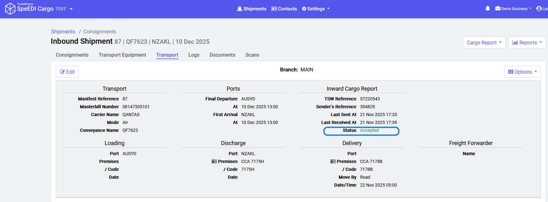Click the contact card icon beside Discharge Premises
The image size is (548, 202).
click(x=214, y=162)
